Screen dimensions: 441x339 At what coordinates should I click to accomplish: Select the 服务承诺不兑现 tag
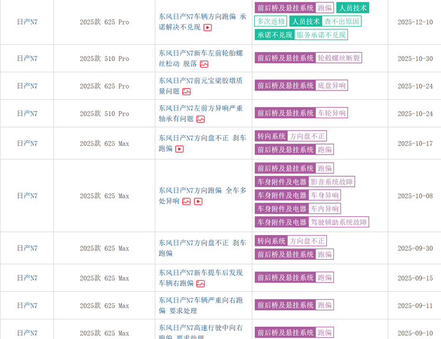point(321,35)
